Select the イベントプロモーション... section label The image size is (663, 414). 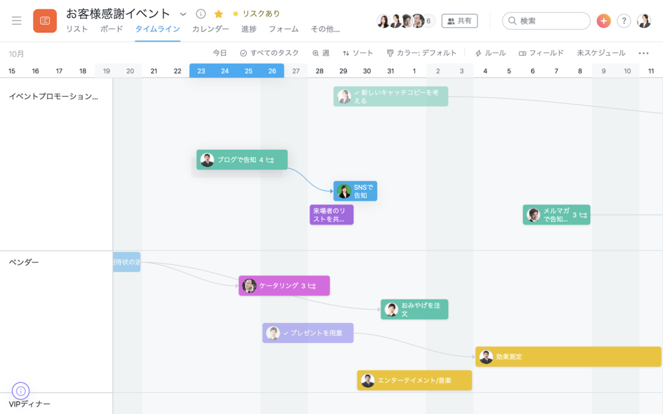click(54, 96)
